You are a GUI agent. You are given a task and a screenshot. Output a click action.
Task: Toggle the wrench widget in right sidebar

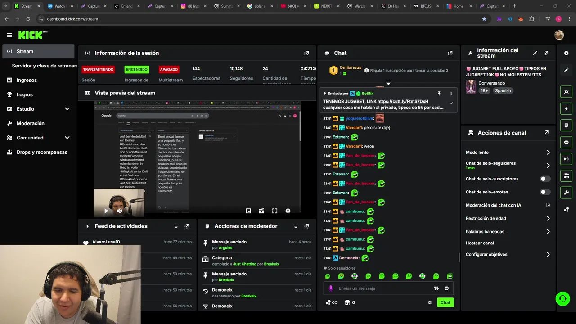click(566, 193)
